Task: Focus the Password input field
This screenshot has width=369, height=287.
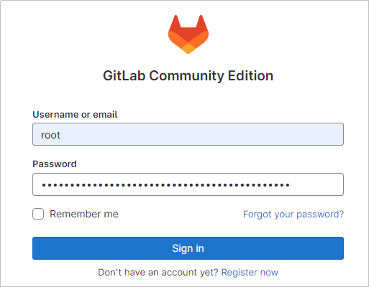Action: coord(188,184)
